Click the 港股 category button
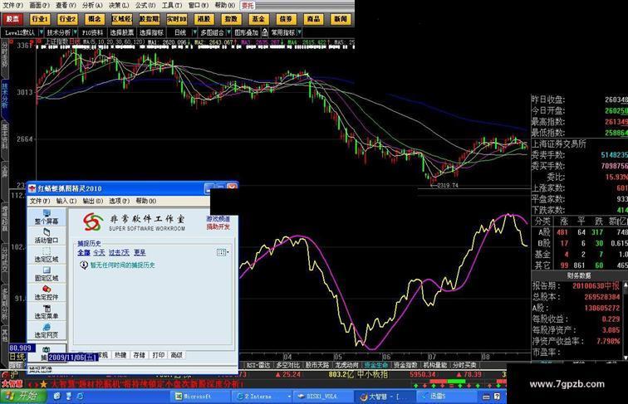This screenshot has height=404, width=628. click(204, 19)
